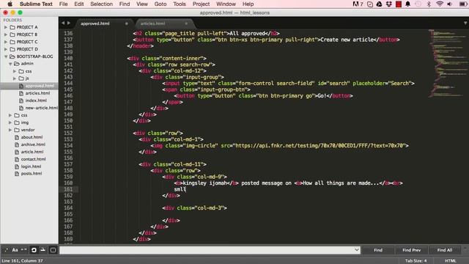Toggle wrap search option in find bar

click(x=34, y=250)
